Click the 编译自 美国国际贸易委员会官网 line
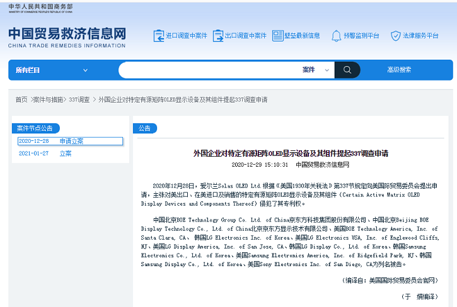This screenshot has height=307, width=457. 390,281
